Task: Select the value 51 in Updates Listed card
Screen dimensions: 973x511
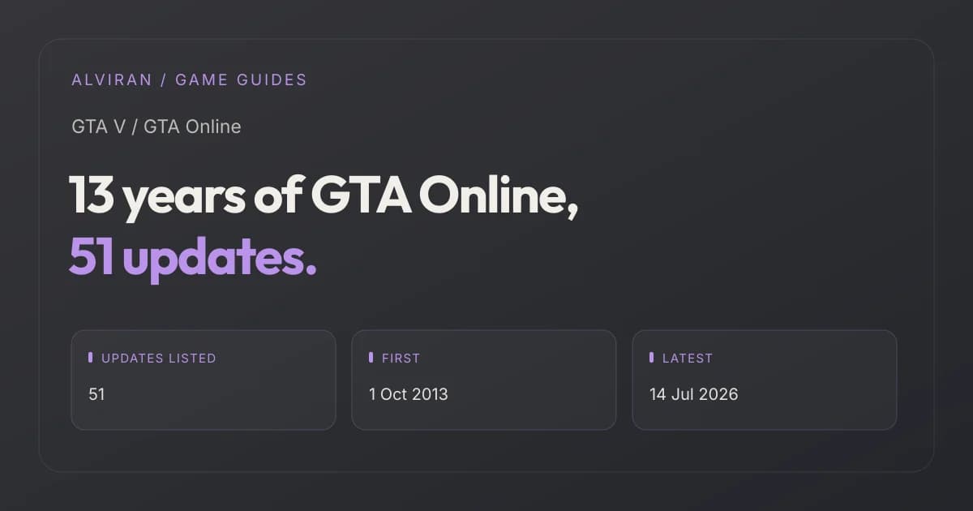Action: 96,395
